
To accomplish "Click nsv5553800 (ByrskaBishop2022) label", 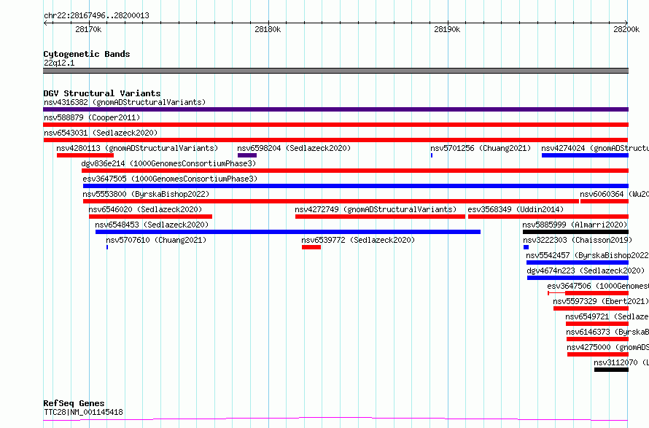I will (146, 194).
